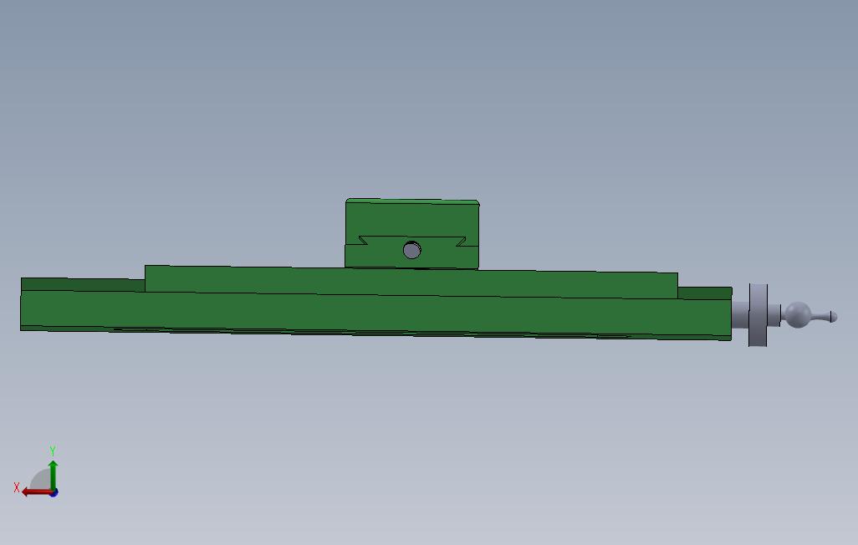858x545 pixels.
Task: Select the gray handwheel disc
Action: (x=758, y=315)
